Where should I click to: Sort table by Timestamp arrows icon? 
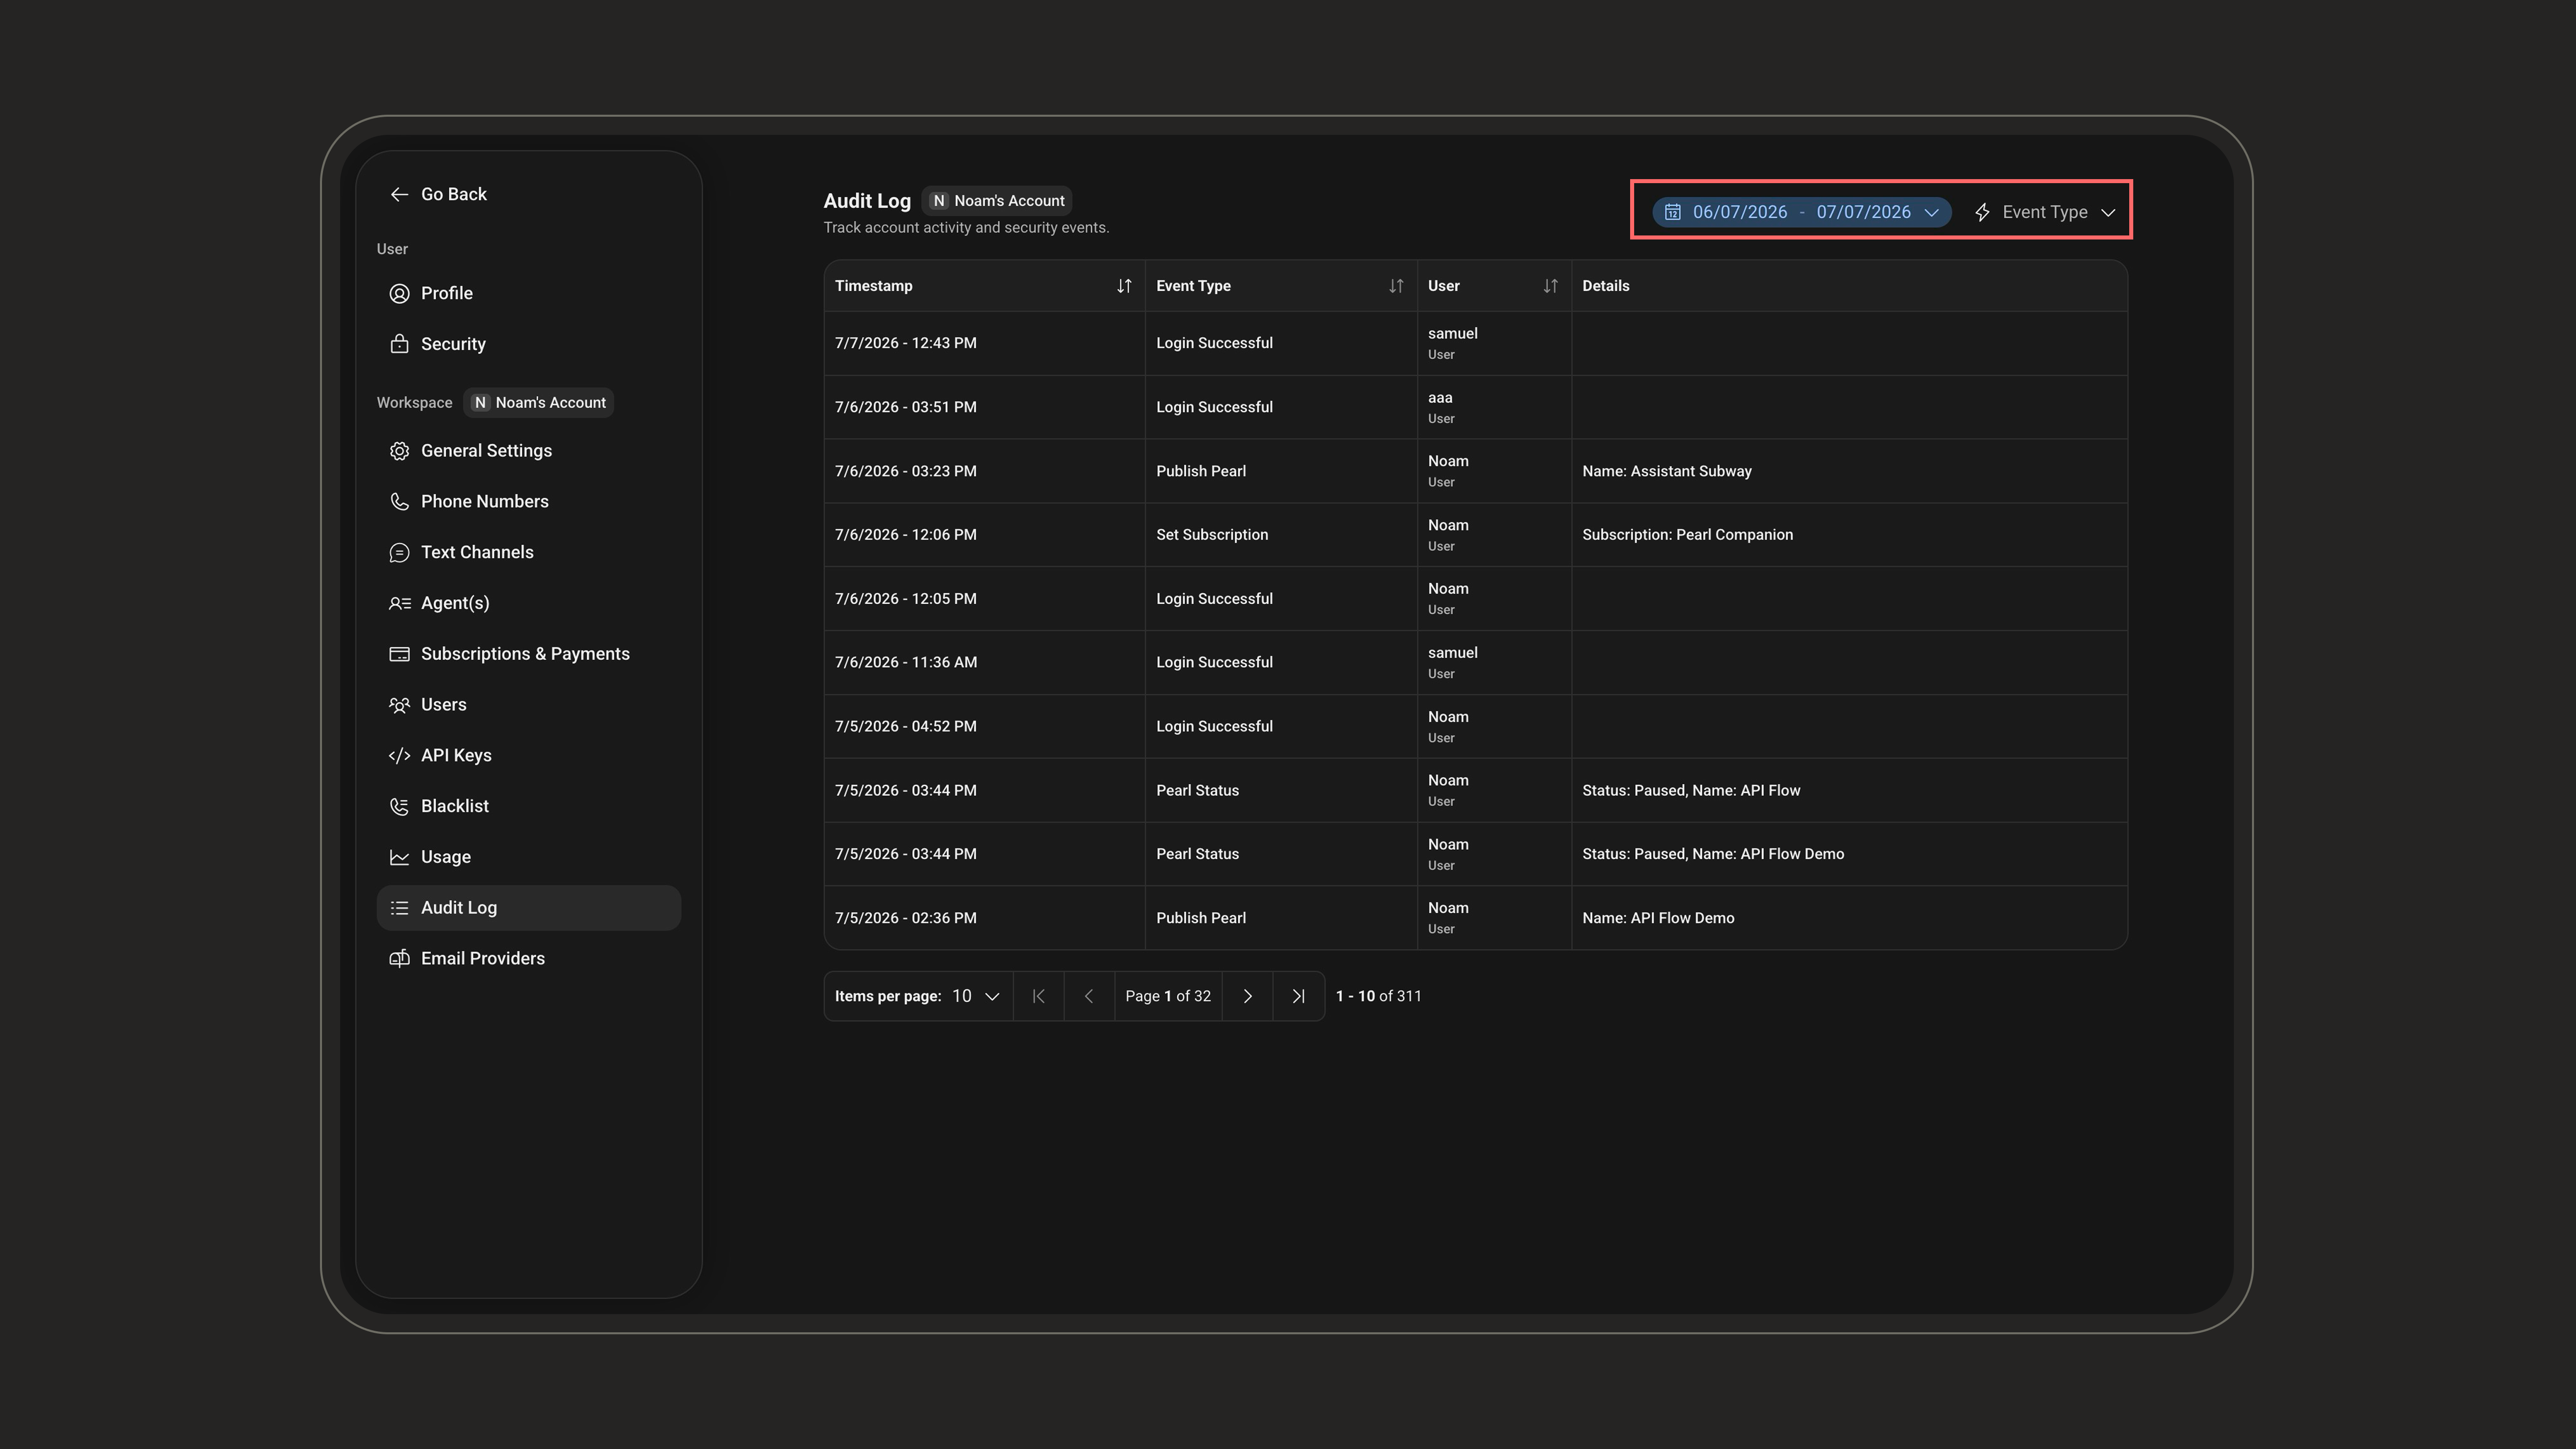coord(1124,286)
